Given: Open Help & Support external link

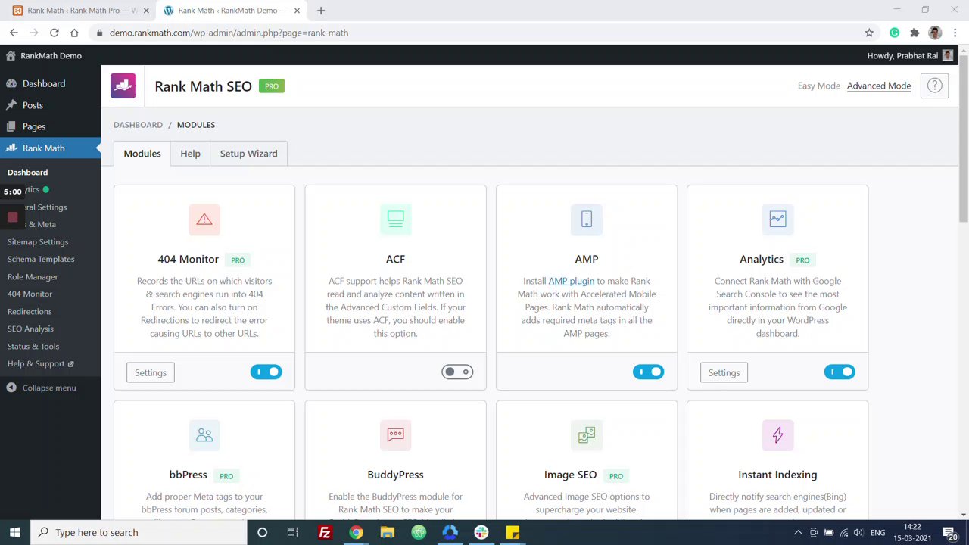Looking at the screenshot, I should click(41, 363).
